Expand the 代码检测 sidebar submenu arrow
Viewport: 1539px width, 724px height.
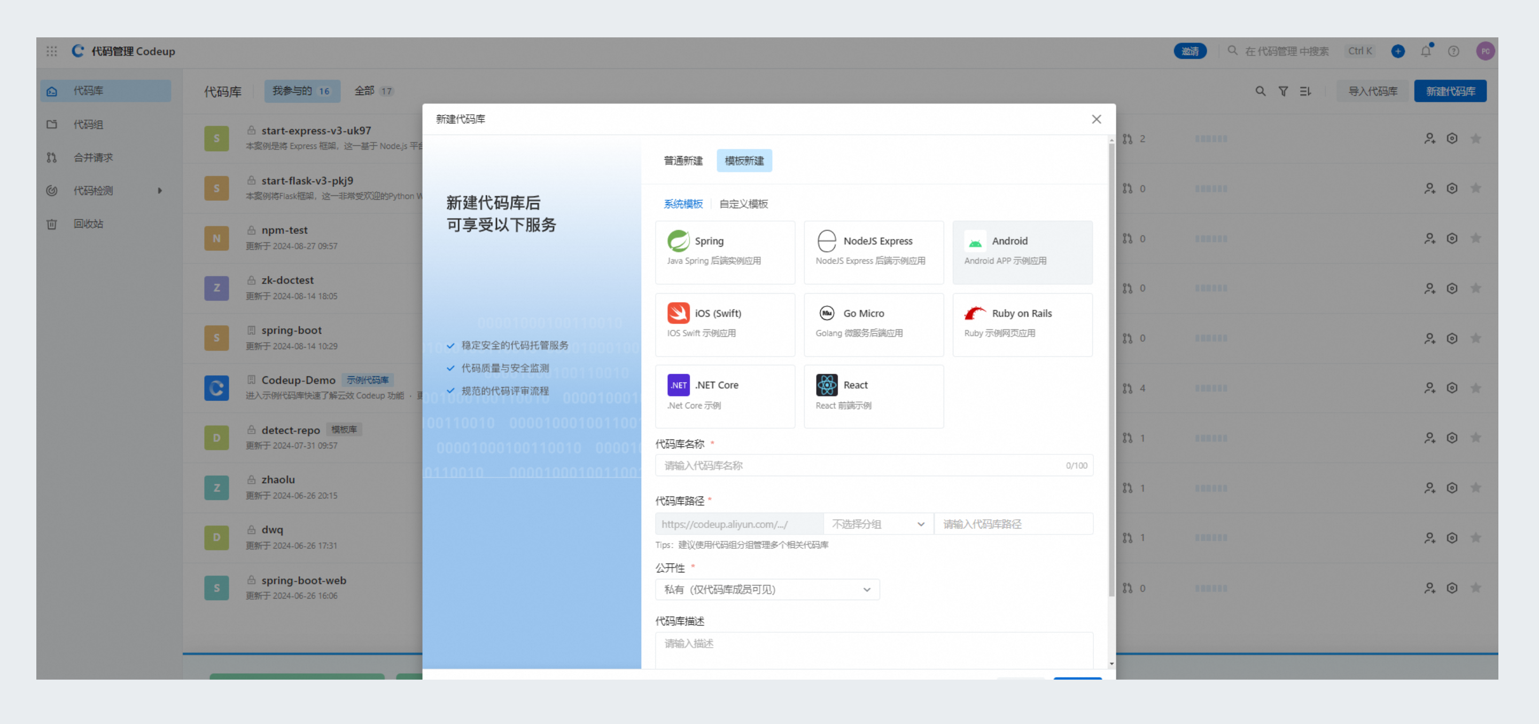pos(160,191)
